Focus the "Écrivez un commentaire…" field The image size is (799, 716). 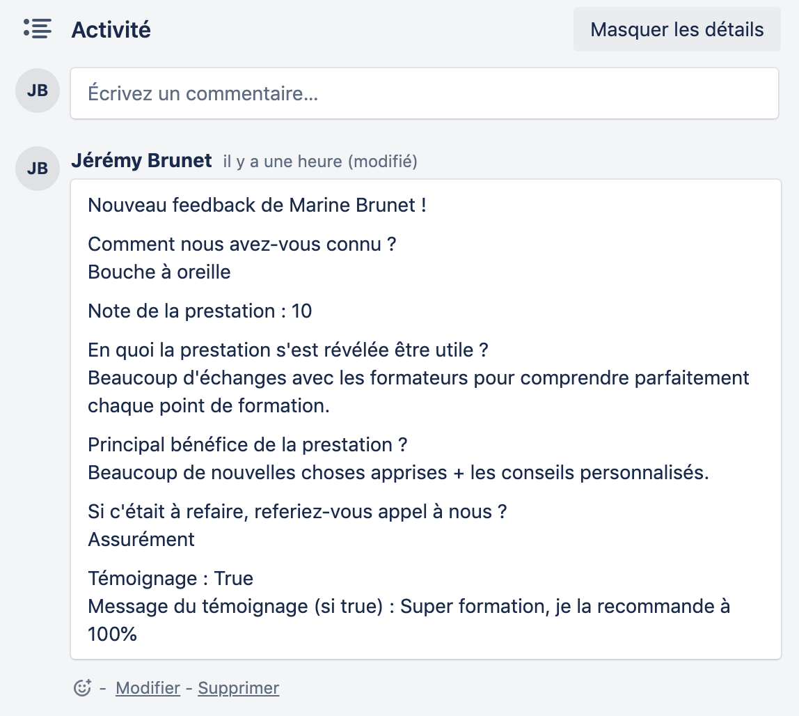424,93
